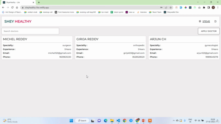Open Task View on taskbar
The image size is (221, 124).
93,121
